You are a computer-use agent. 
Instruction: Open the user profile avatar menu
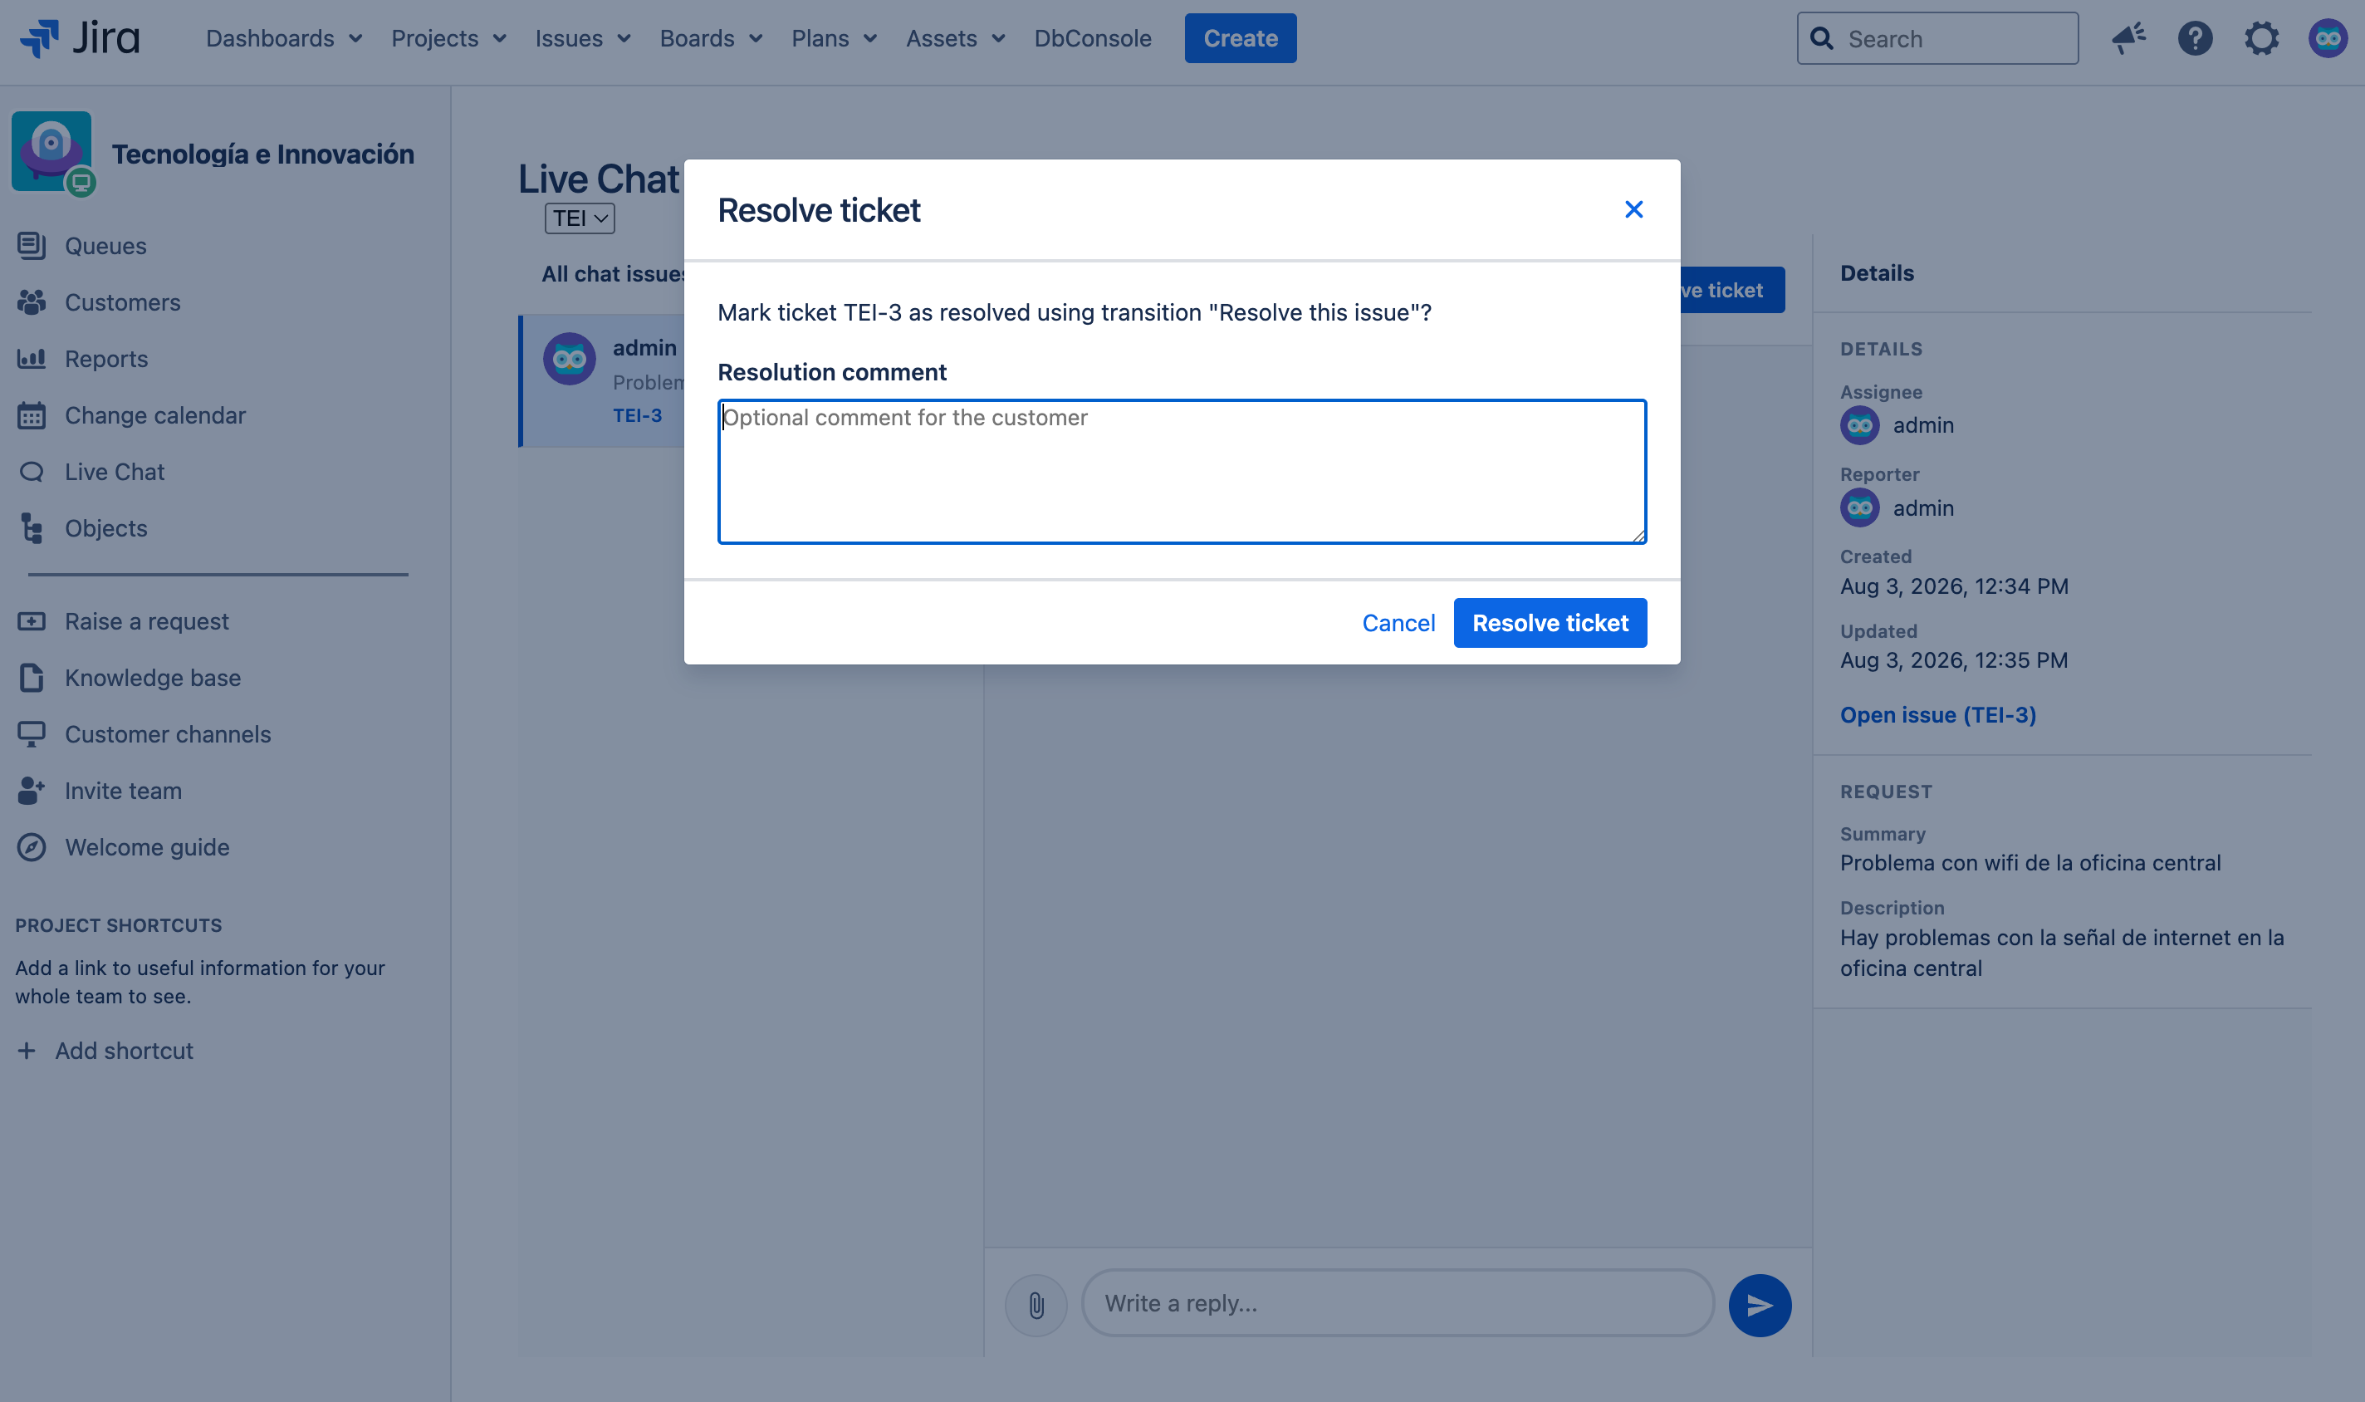(x=2328, y=39)
